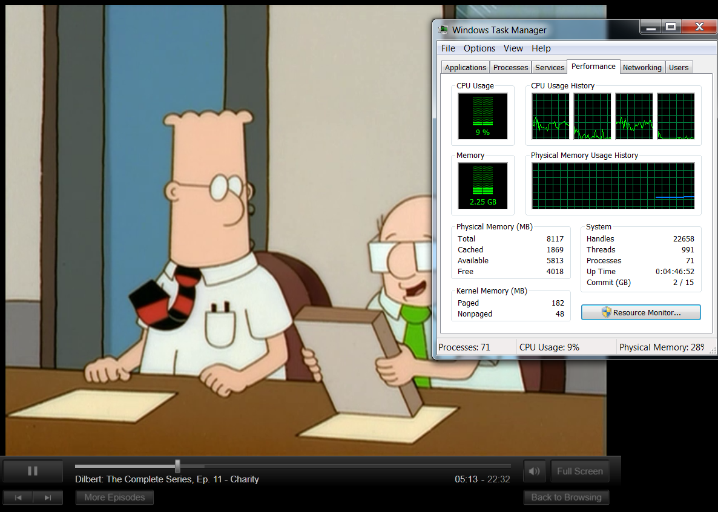The height and width of the screenshot is (512, 718).
Task: Click the video progress slider handle
Action: pos(177,466)
